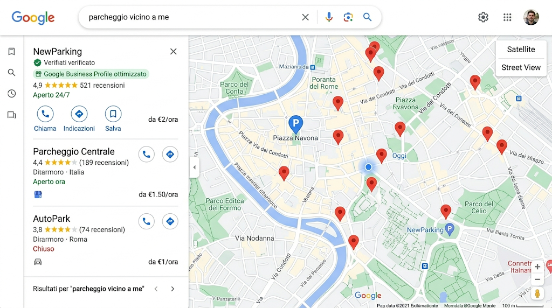
Task: Switch map to Satellite view
Action: pos(521,50)
